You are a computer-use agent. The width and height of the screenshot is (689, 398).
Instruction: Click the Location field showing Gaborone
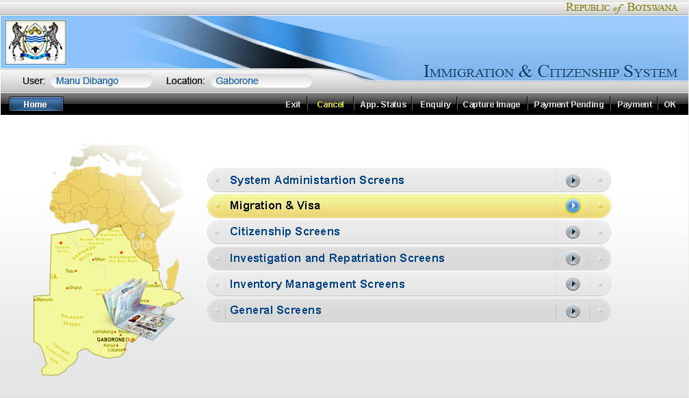coord(260,81)
